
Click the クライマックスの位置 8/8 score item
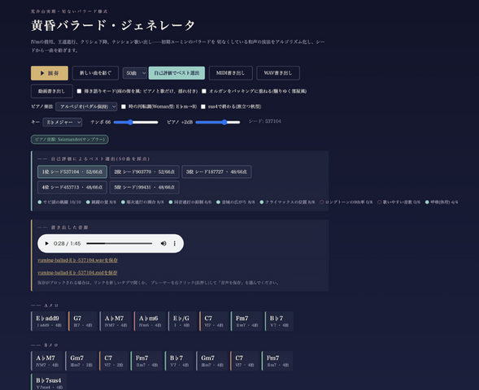click(287, 202)
